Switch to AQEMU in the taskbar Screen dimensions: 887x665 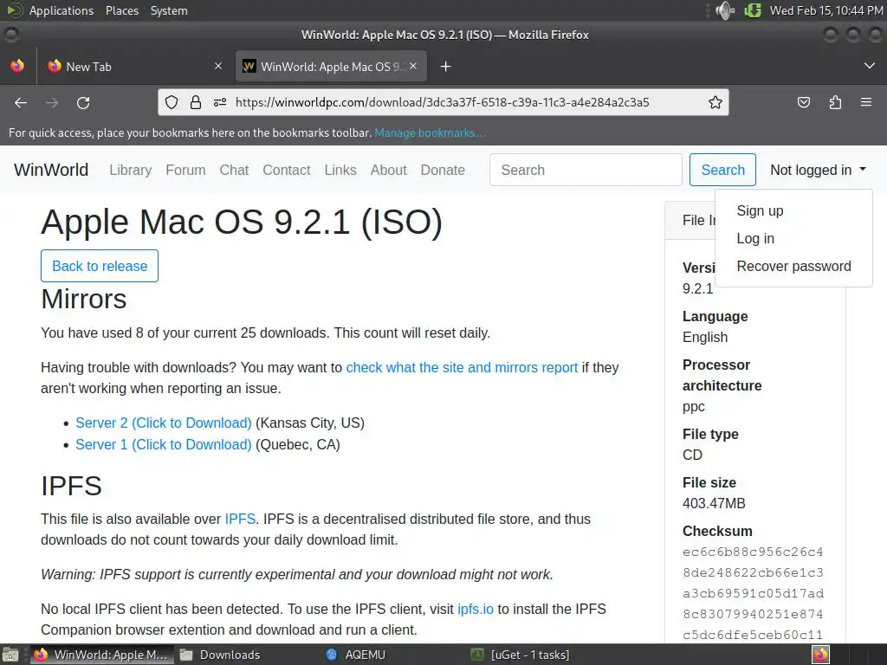[356, 655]
